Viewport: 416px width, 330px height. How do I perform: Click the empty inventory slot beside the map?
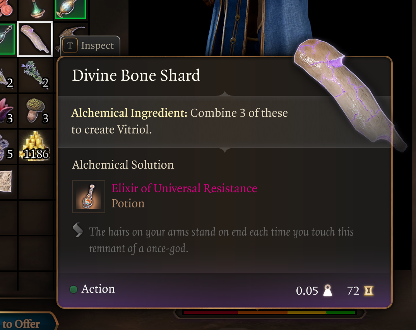click(36, 182)
